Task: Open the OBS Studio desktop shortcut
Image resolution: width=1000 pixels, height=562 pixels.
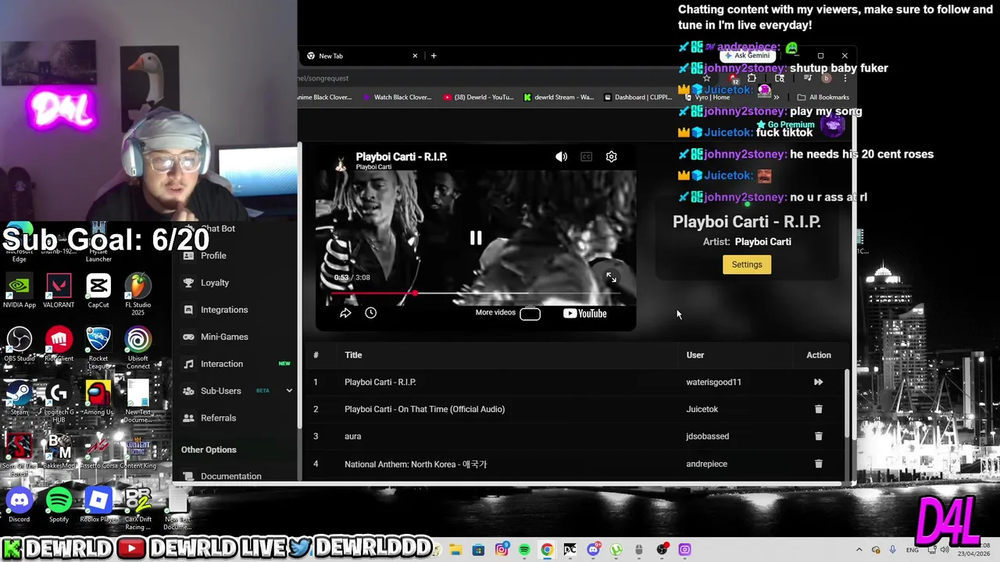Action: (x=20, y=344)
